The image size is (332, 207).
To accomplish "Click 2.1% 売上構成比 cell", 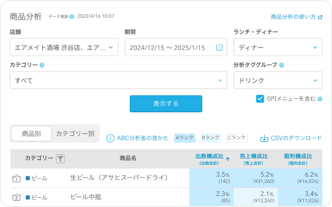I will click(256, 197).
